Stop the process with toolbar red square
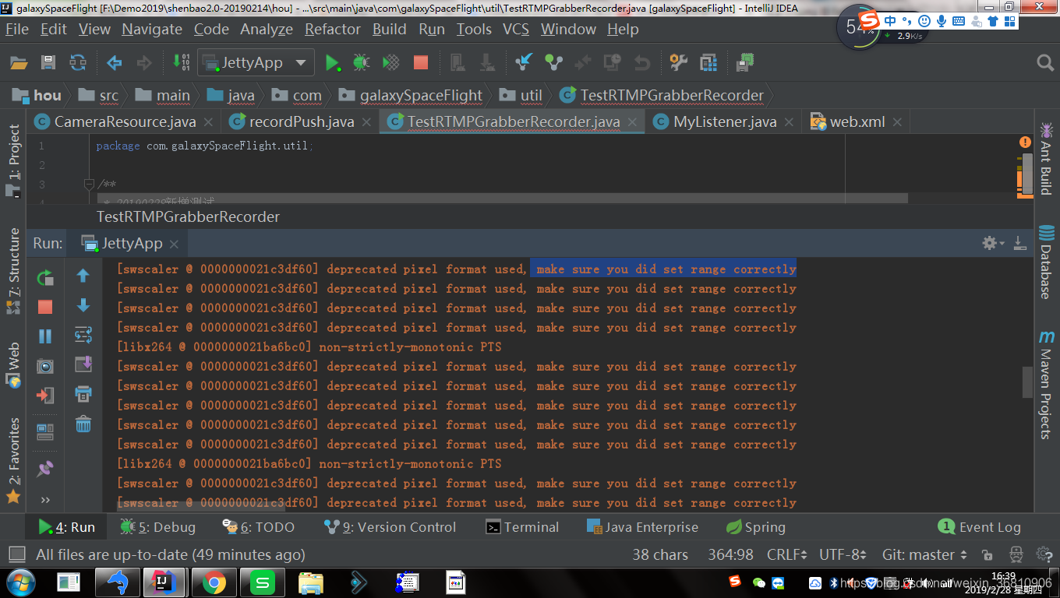This screenshot has height=598, width=1060. click(x=421, y=62)
